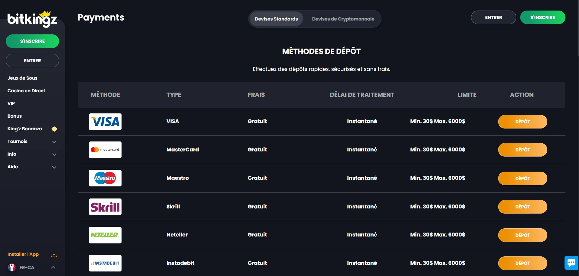579x276 pixels.
Task: Click the DÉLAI DE TRAITEMENT column header
Action: 362,95
